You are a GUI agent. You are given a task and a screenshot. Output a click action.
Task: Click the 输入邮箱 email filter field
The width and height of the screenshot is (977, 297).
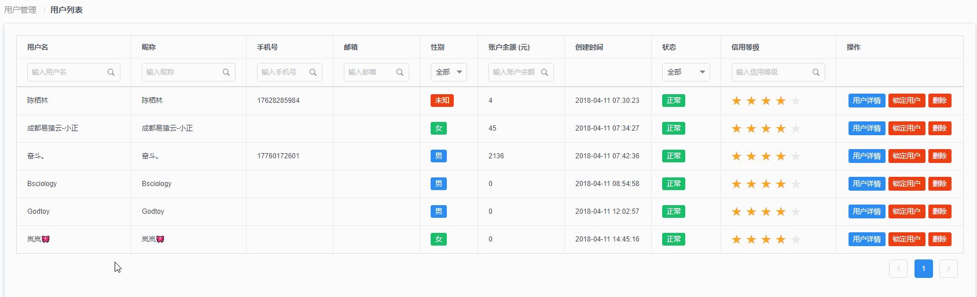tap(376, 72)
